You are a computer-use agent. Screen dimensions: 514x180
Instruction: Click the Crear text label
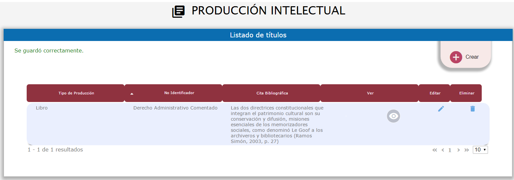(472, 57)
